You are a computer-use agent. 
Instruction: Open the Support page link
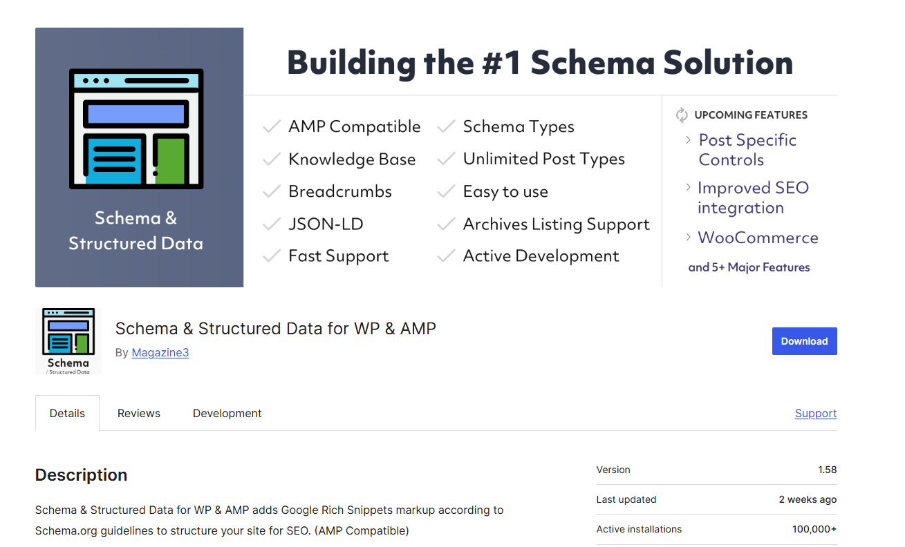pos(815,413)
